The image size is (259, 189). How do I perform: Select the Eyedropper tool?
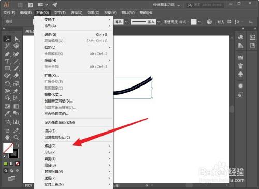(7, 113)
